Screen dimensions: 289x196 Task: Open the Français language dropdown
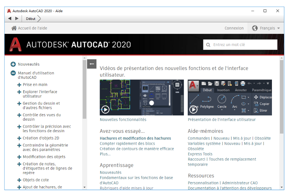(x=266, y=28)
